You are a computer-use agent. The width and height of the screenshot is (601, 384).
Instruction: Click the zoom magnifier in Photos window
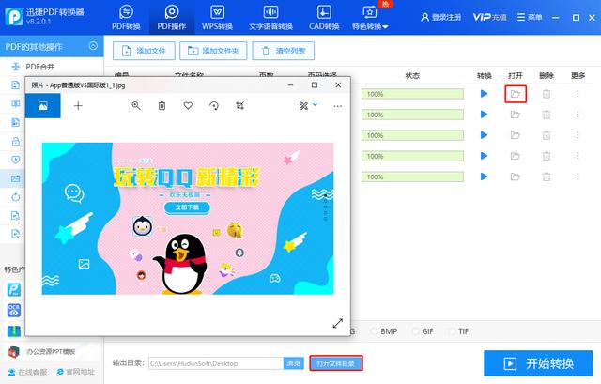[x=135, y=106]
